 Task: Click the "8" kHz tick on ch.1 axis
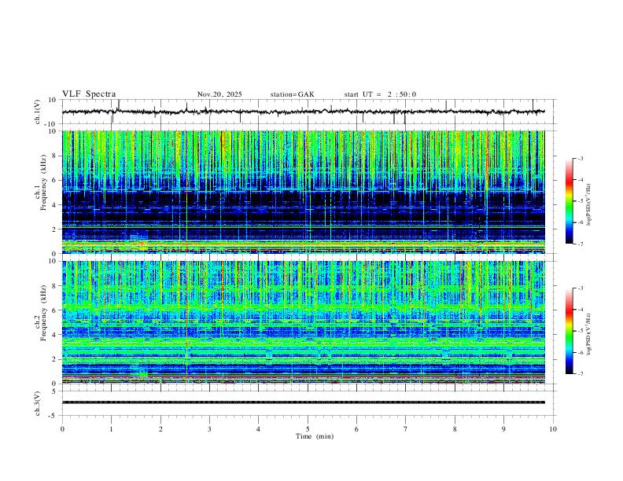coord(54,156)
